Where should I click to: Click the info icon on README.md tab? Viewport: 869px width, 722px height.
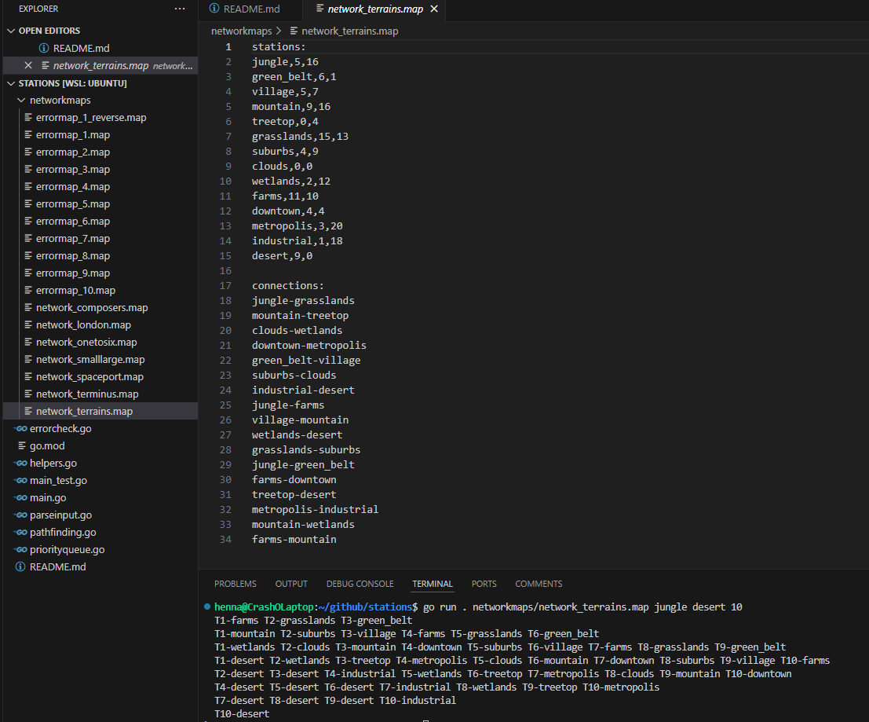click(214, 9)
